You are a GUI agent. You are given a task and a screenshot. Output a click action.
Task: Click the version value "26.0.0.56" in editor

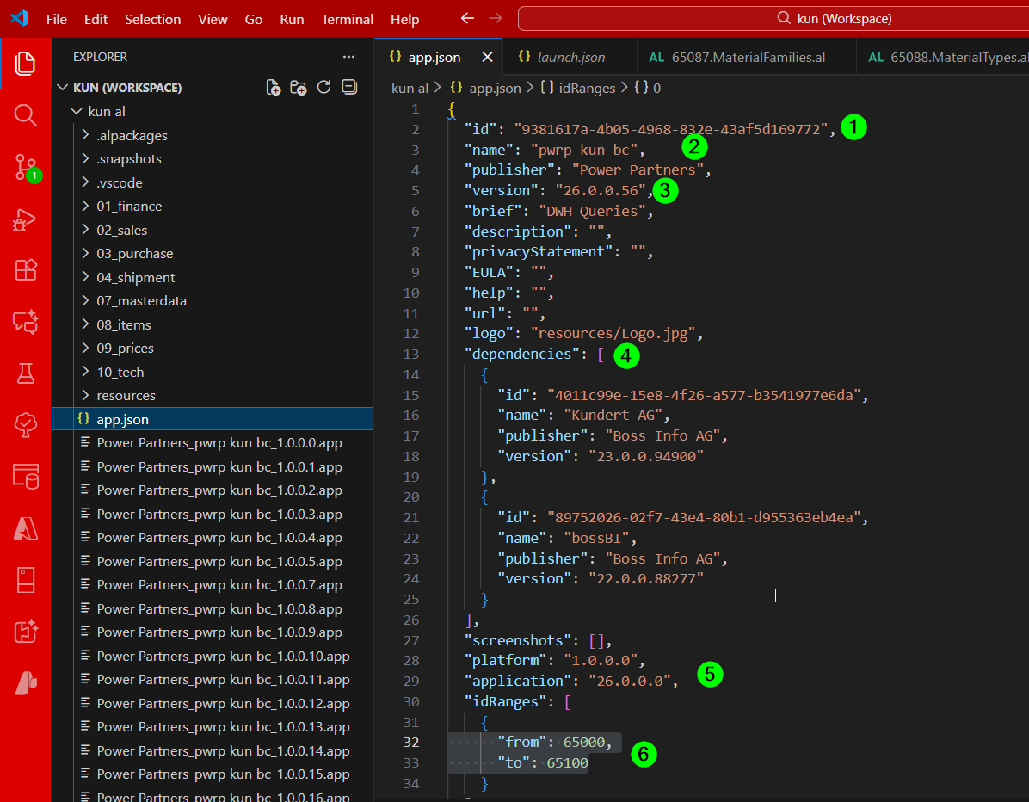point(601,190)
